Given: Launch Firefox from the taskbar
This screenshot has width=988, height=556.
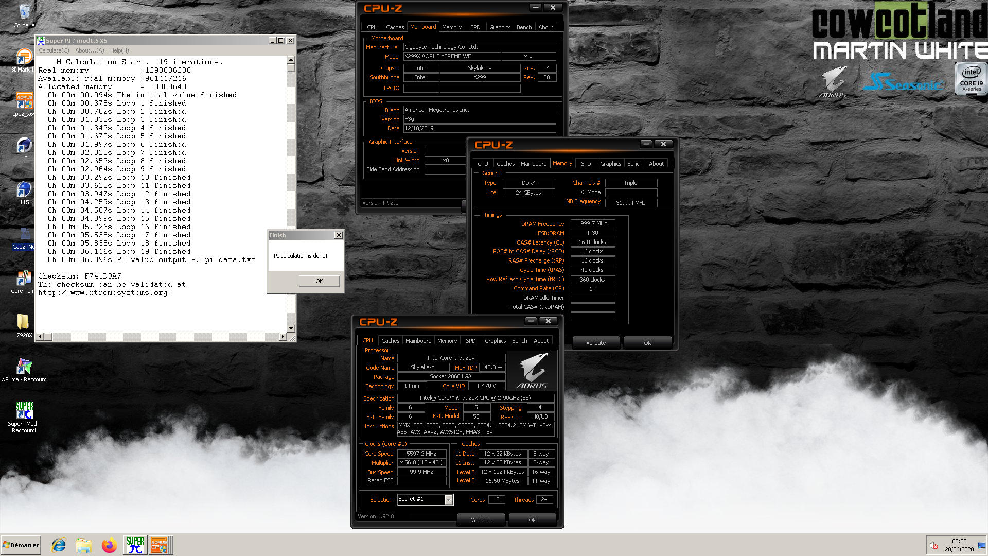Looking at the screenshot, I should pos(109,545).
